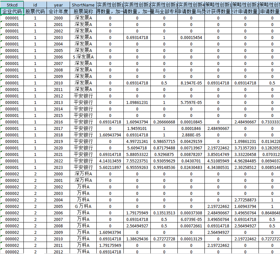
Task: Select the 实质性创新3 column header
Action: tap(164, 5)
